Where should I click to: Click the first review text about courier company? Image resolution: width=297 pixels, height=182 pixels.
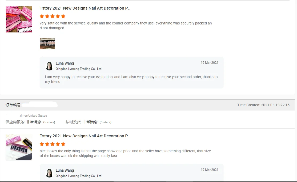(126, 26)
